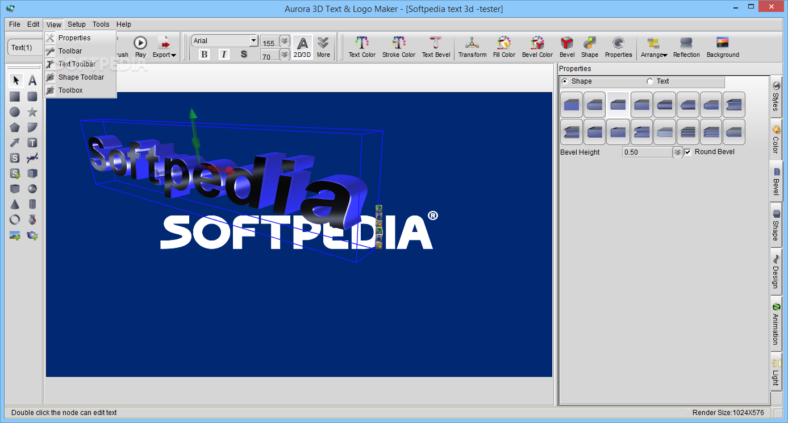Open Fill Color tool
The height and width of the screenshot is (423, 788).
504,47
